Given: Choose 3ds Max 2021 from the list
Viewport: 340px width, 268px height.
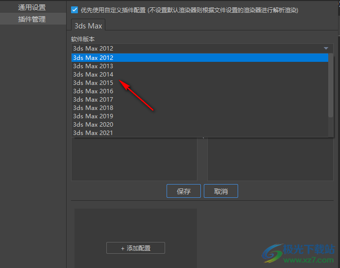Looking at the screenshot, I should click(200, 133).
